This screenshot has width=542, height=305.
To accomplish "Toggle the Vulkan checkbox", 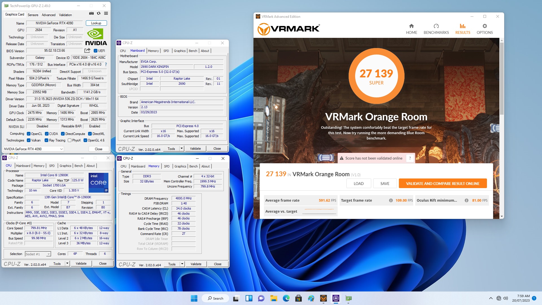I will tap(29, 140).
